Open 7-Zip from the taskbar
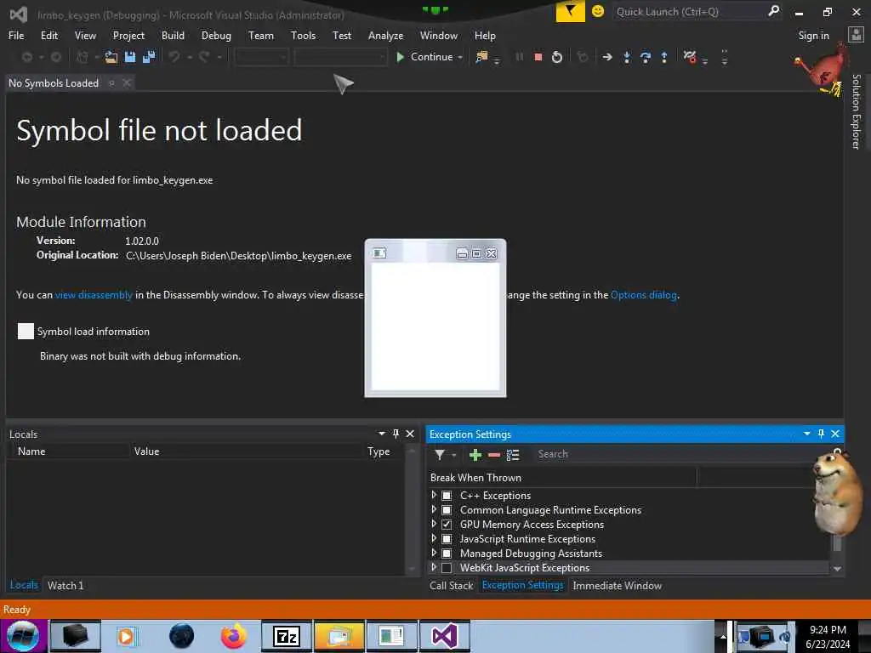Viewport: 871px width, 653px height. (x=287, y=636)
